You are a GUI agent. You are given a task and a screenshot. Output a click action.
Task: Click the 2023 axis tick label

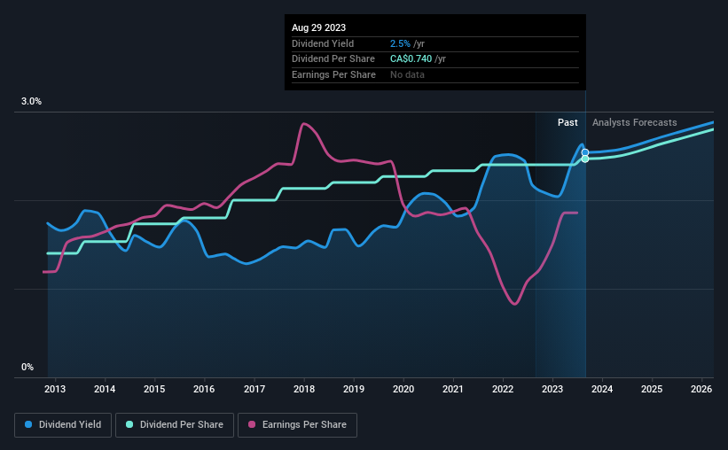coord(552,389)
